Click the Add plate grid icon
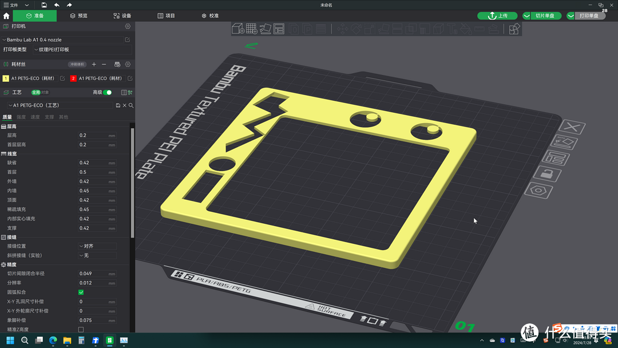 click(x=251, y=29)
